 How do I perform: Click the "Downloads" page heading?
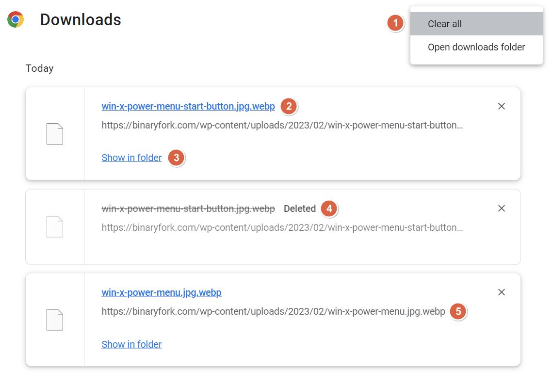(x=81, y=20)
